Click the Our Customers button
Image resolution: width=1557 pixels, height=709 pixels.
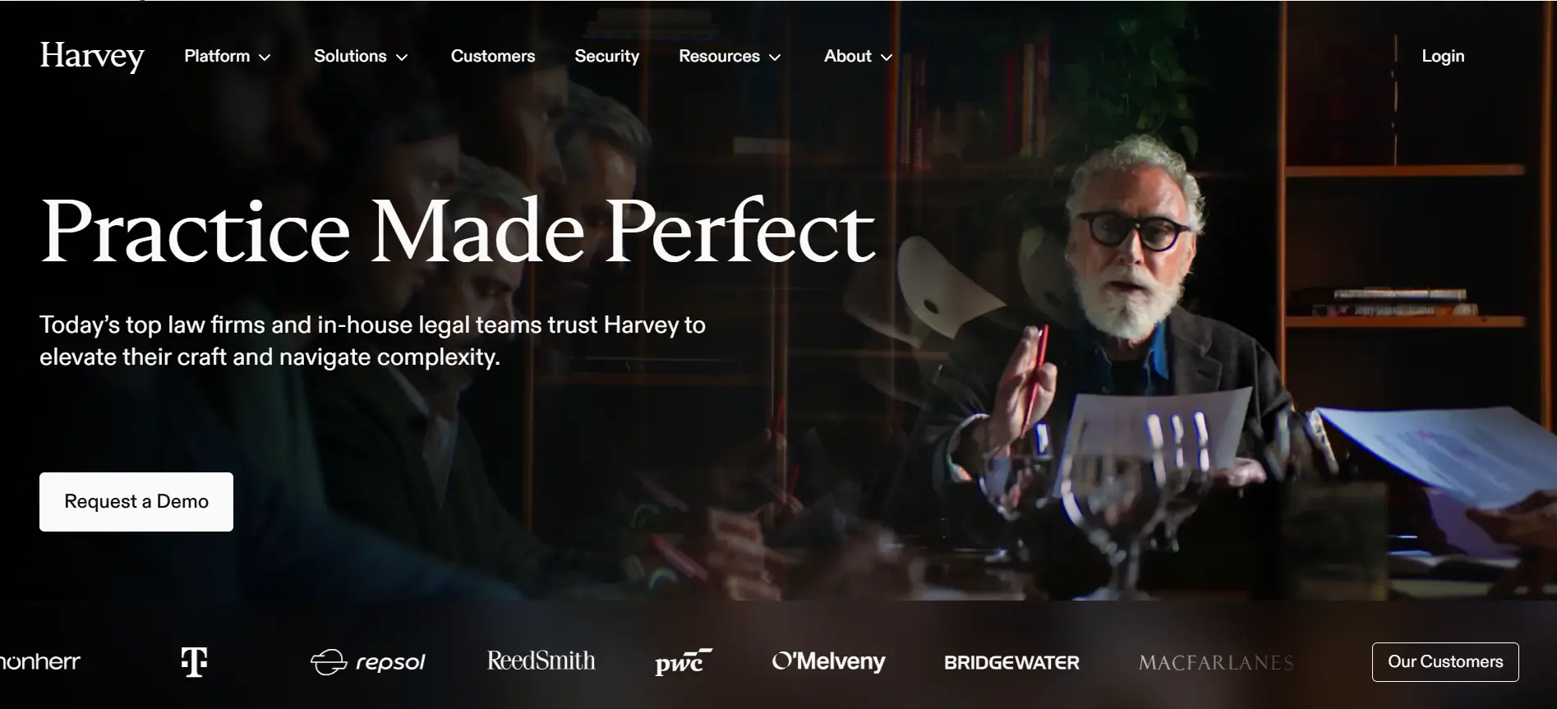click(x=1445, y=661)
